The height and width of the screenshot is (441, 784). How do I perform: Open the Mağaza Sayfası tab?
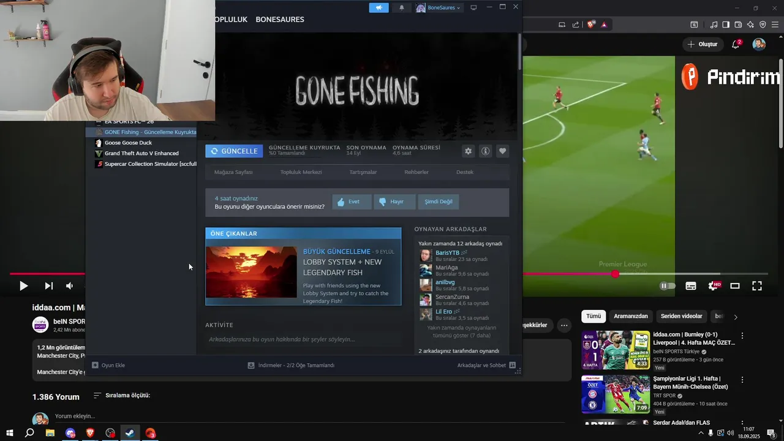click(x=233, y=172)
